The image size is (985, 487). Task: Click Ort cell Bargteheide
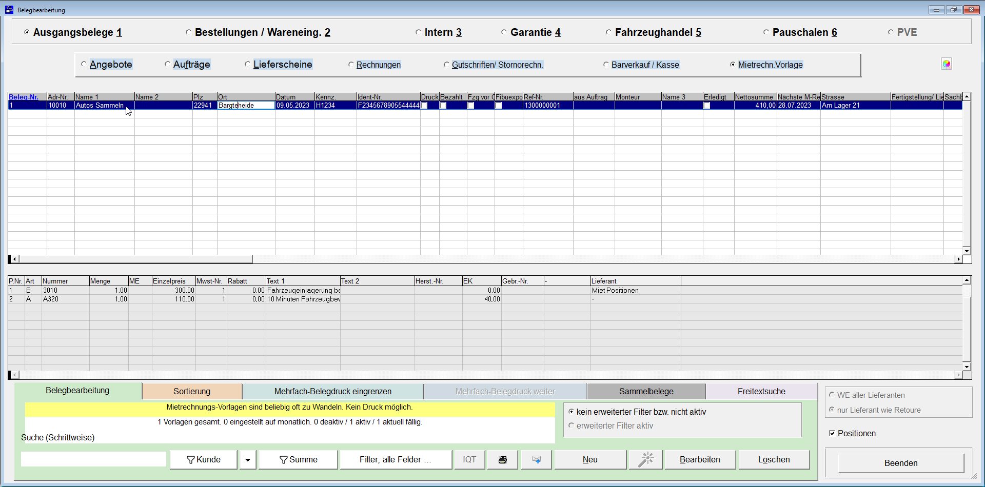246,106
